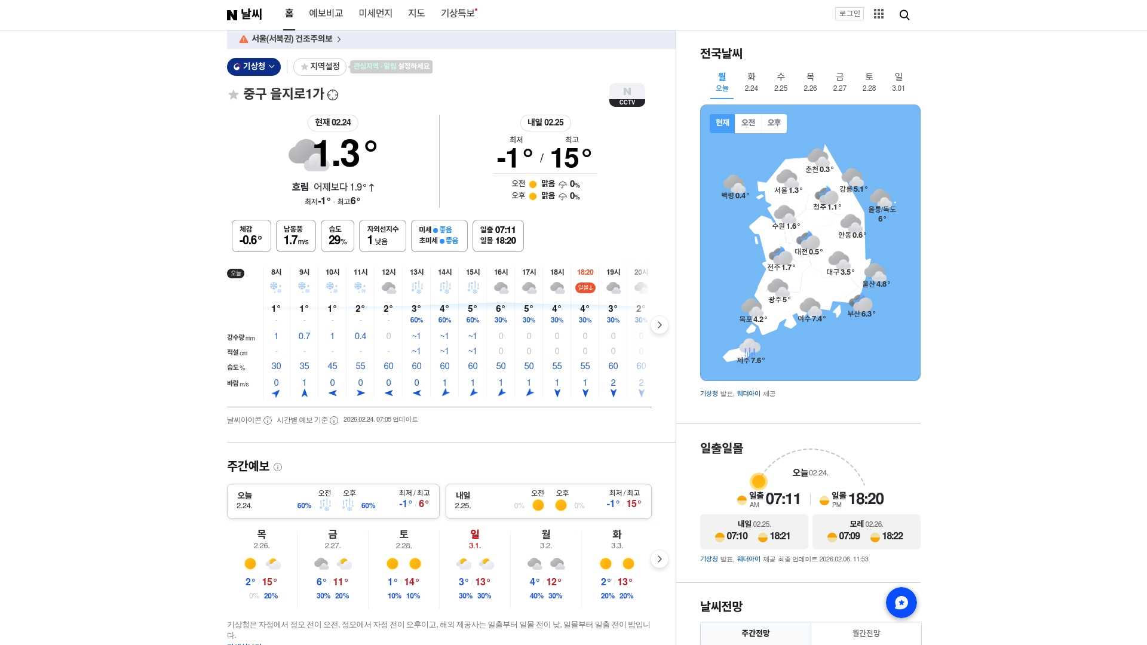This screenshot has height=645, width=1147.
Task: Expand more days in 주간예보 with right arrow
Action: click(659, 559)
